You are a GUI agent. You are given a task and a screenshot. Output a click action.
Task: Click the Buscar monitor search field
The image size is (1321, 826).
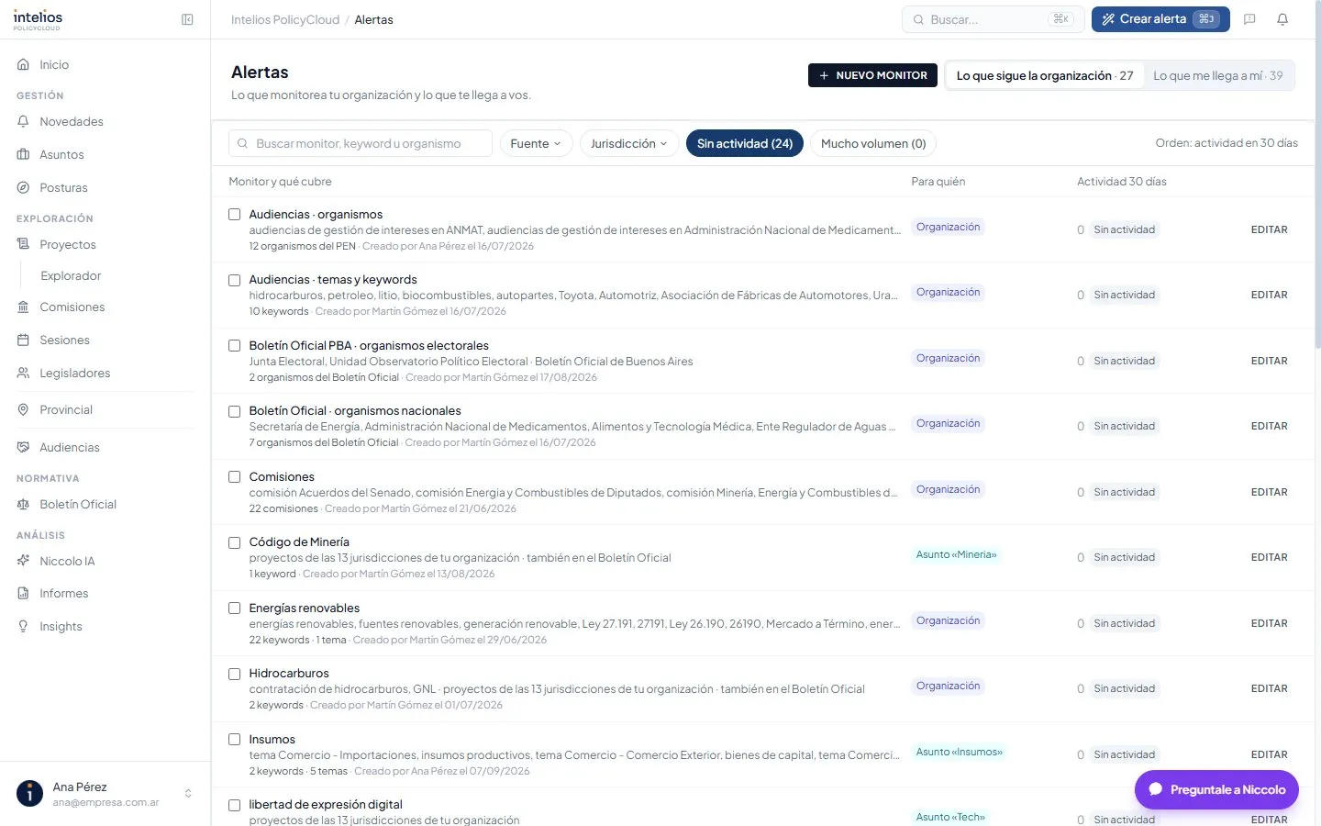361,143
